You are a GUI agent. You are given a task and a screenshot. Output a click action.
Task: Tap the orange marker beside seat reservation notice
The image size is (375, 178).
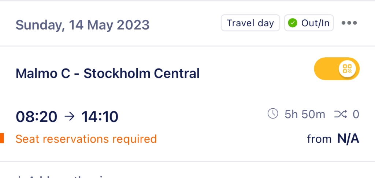tap(2, 138)
